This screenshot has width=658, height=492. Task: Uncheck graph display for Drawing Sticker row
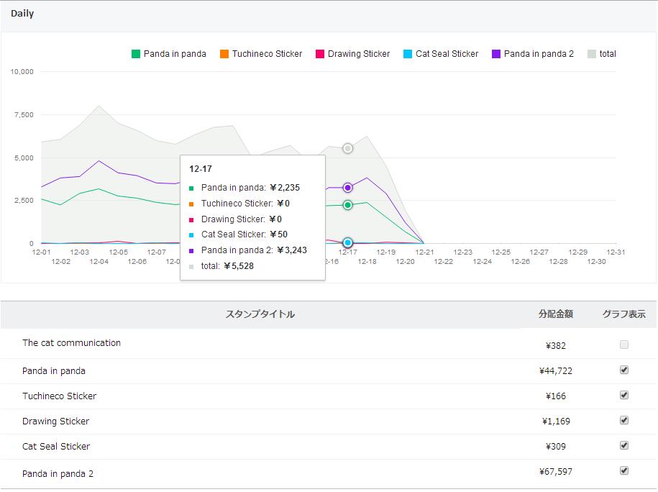(x=624, y=420)
